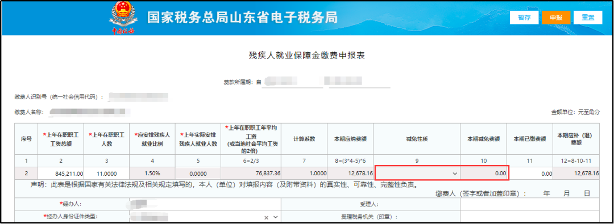The width and height of the screenshot is (614, 224).
Task: Click the formula cell 6=2/3
Action: (251, 160)
